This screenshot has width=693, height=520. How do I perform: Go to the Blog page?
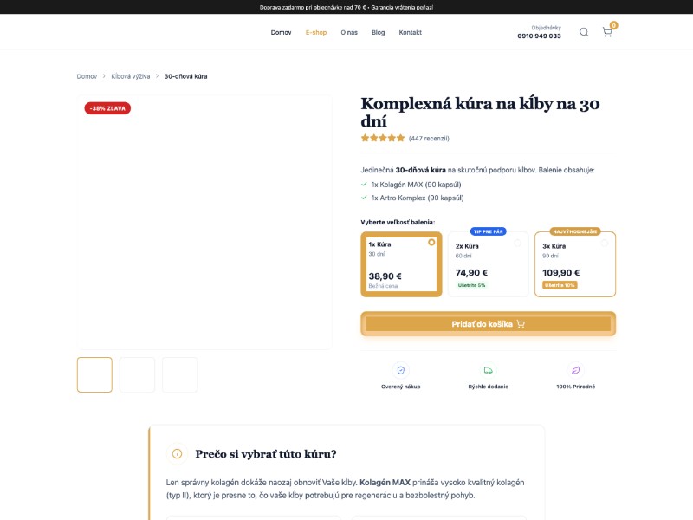click(x=378, y=32)
